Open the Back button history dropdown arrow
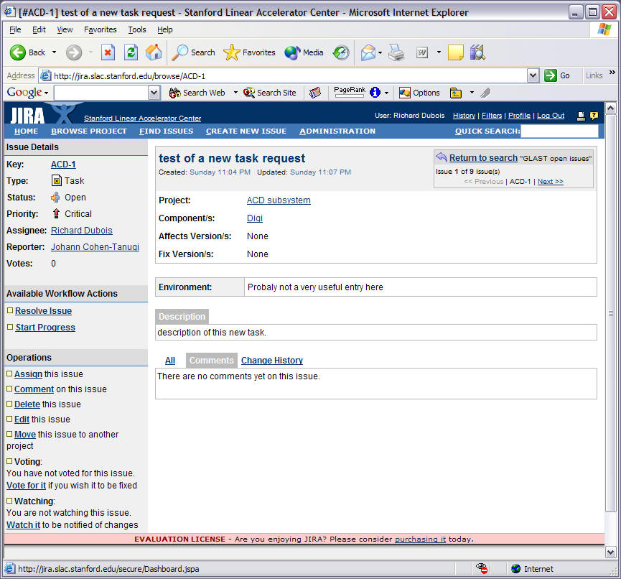 point(55,52)
